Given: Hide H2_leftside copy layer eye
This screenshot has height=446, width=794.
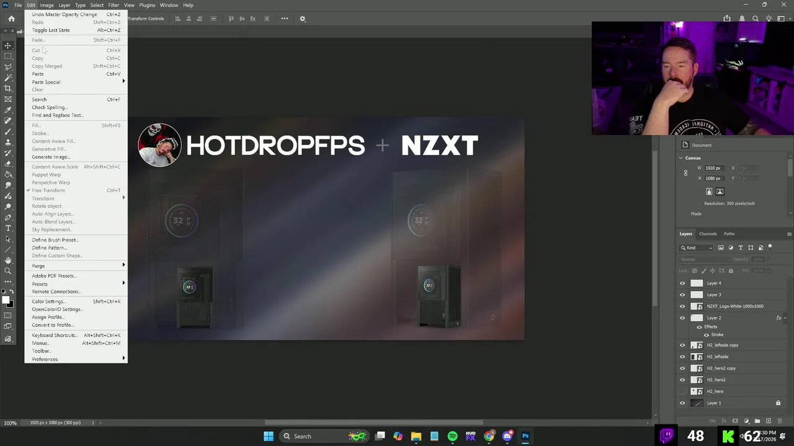Looking at the screenshot, I should pos(683,345).
